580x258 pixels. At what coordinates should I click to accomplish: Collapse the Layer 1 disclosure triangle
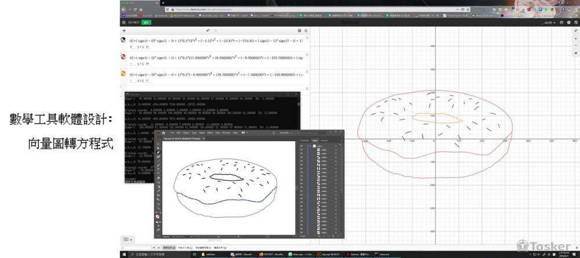(x=309, y=146)
